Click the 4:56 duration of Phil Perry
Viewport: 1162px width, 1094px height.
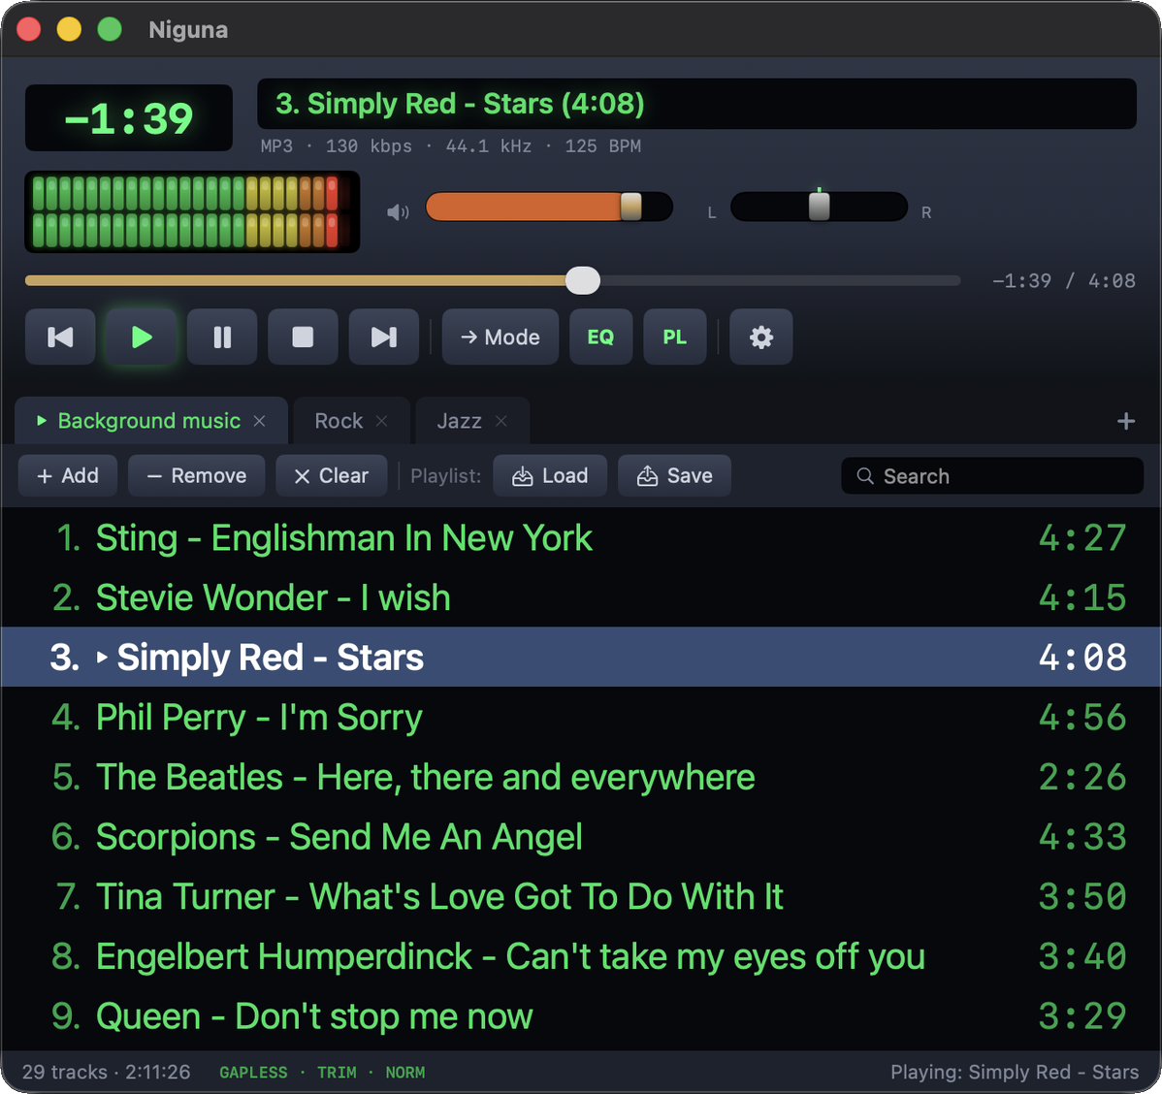point(1082,718)
